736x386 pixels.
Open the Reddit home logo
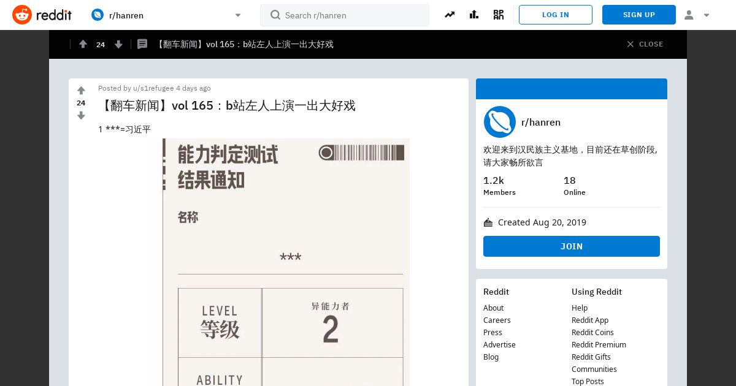click(42, 15)
